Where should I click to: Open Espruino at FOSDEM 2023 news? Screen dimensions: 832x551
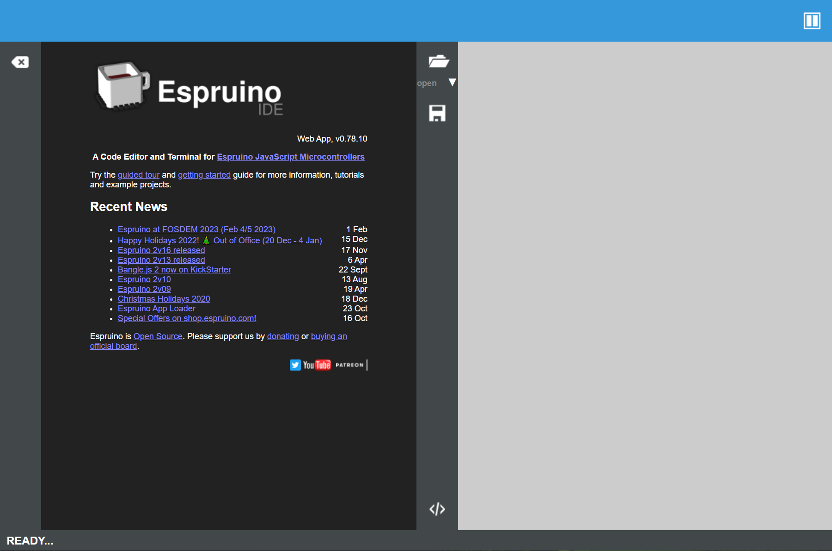[x=196, y=229]
